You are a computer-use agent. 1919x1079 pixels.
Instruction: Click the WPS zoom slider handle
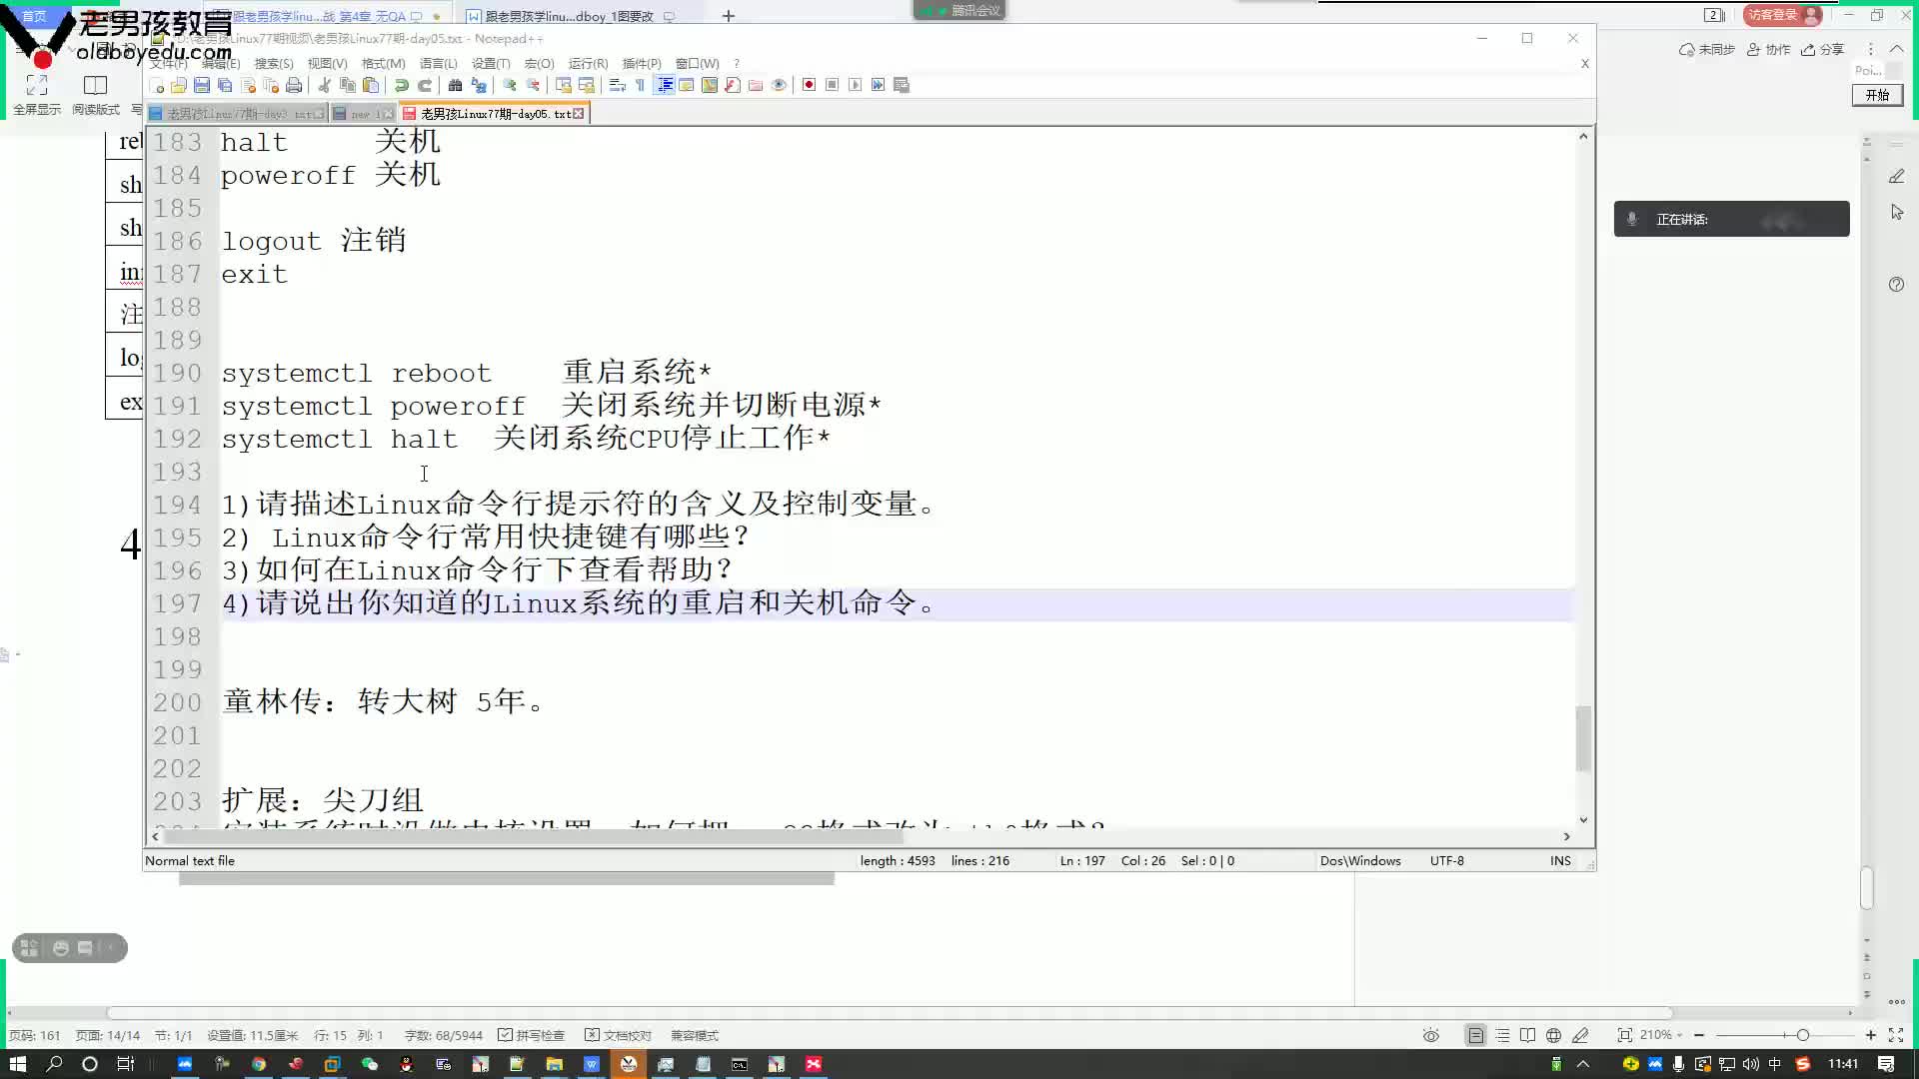pyautogui.click(x=1802, y=1035)
